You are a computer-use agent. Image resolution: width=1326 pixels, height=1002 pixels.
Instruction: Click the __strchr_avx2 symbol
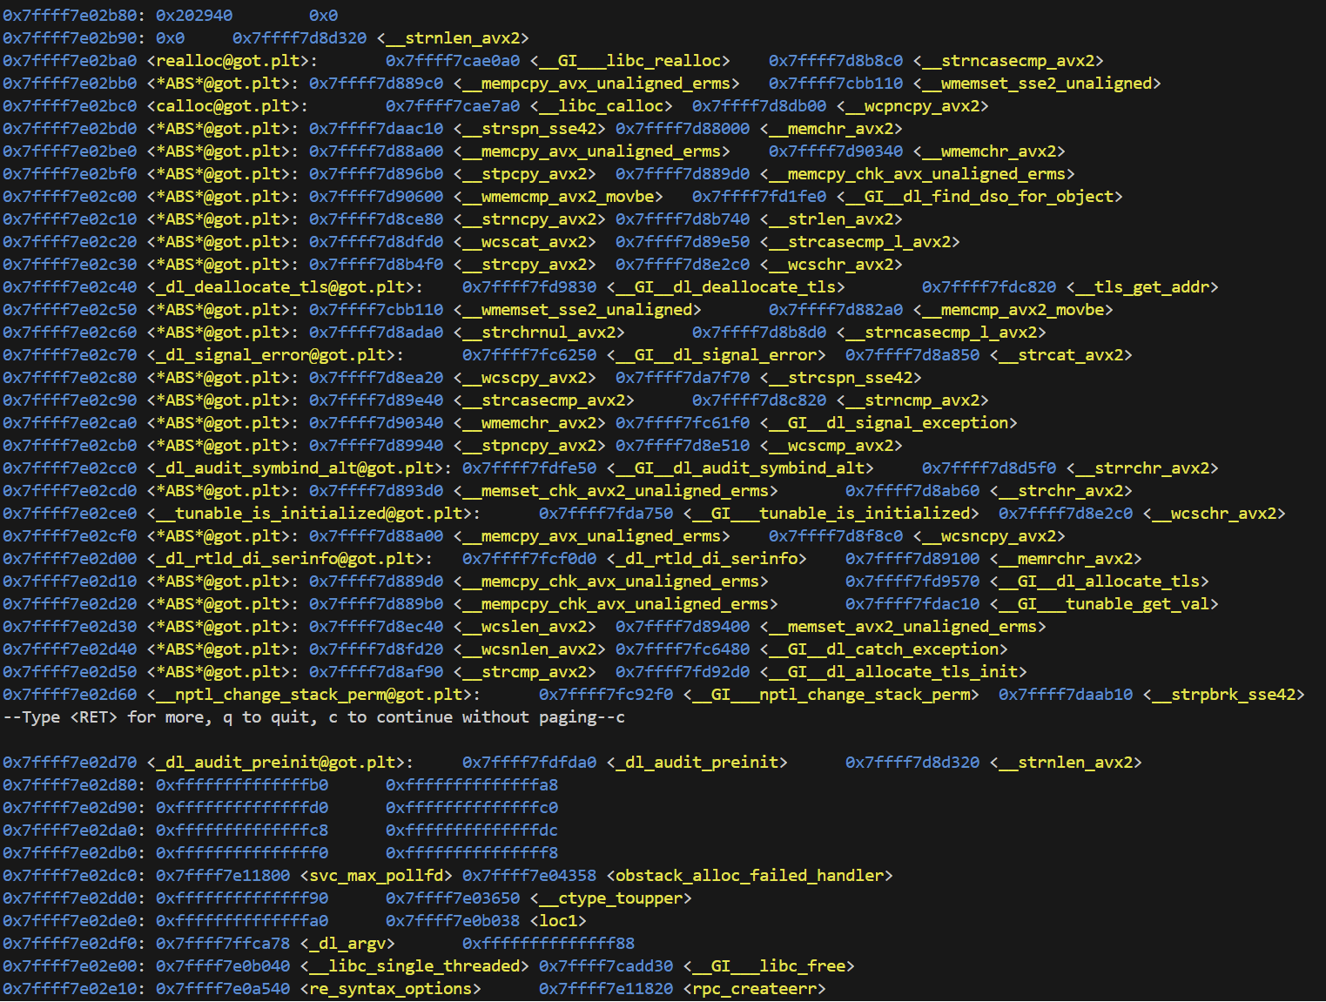(x=1060, y=491)
